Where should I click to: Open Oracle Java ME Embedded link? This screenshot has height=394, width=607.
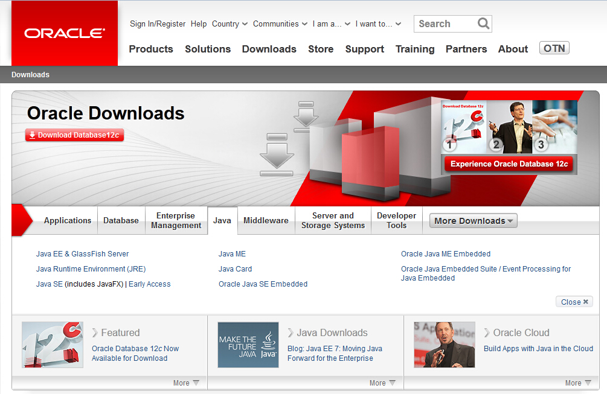click(x=446, y=254)
